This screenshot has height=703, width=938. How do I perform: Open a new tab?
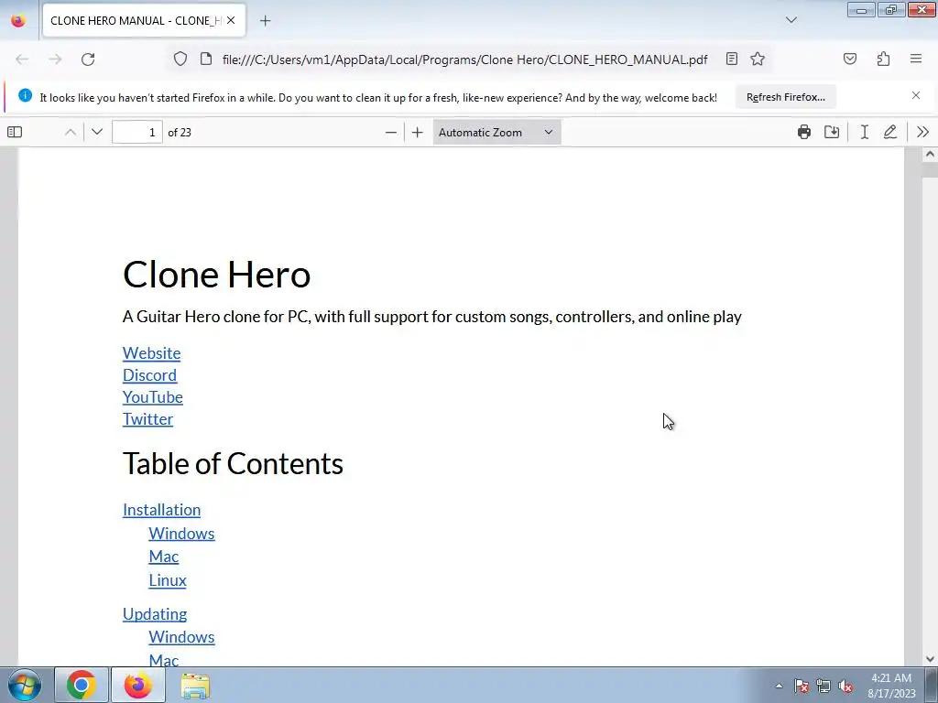click(x=265, y=21)
